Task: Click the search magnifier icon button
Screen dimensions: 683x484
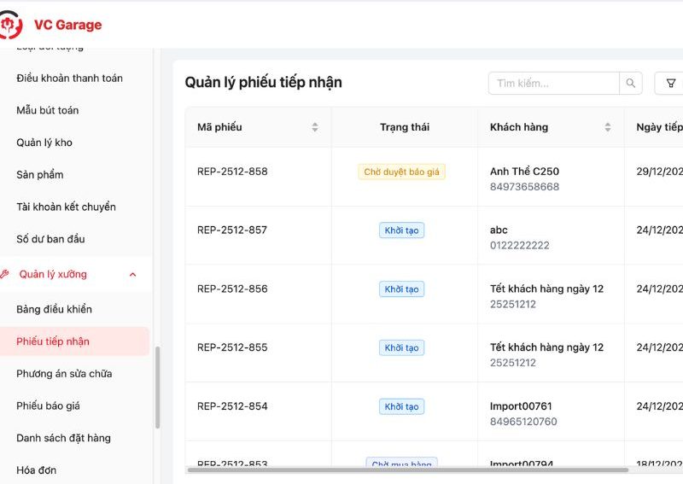Action: (x=631, y=83)
